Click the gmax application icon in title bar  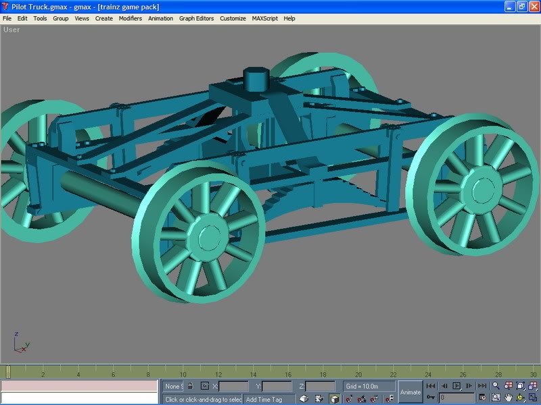[5, 7]
